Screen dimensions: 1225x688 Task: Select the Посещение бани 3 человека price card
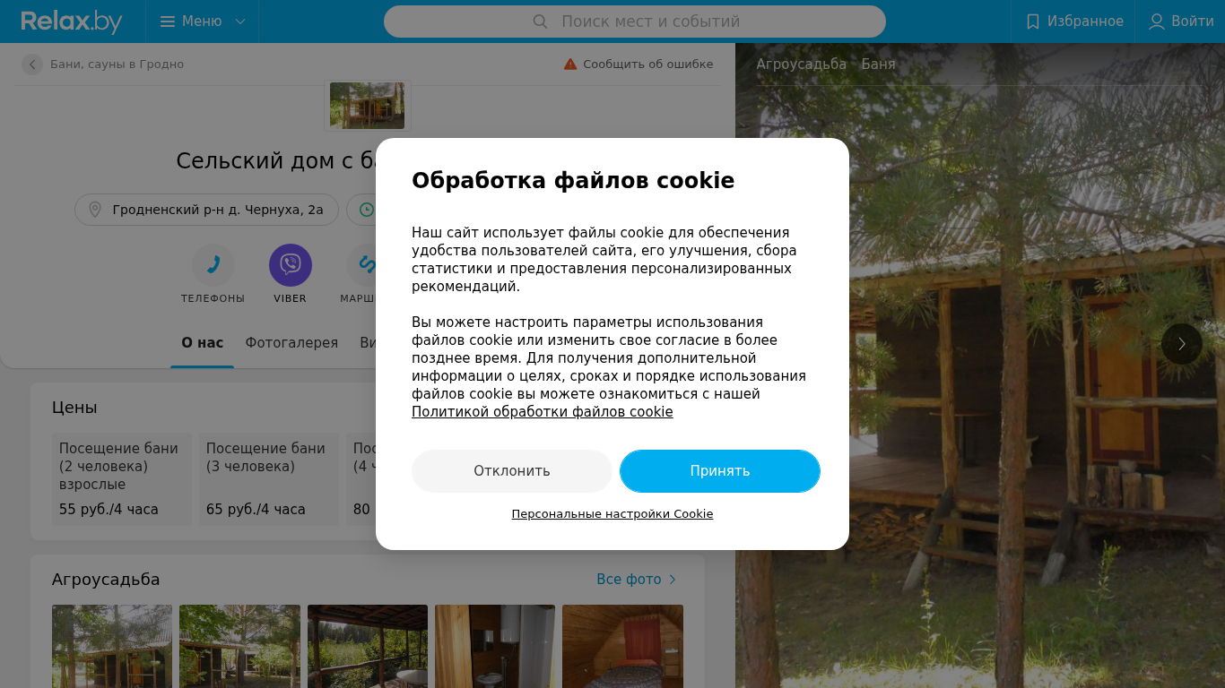coord(269,479)
